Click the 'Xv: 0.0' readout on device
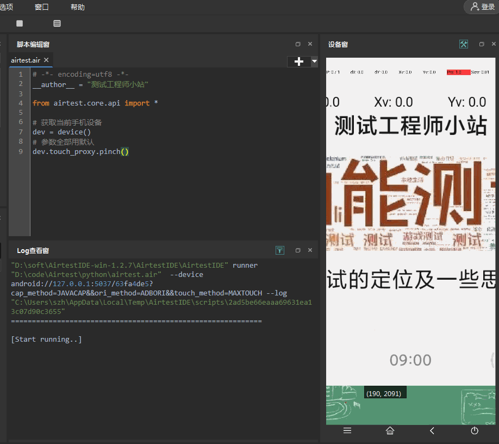 point(394,102)
